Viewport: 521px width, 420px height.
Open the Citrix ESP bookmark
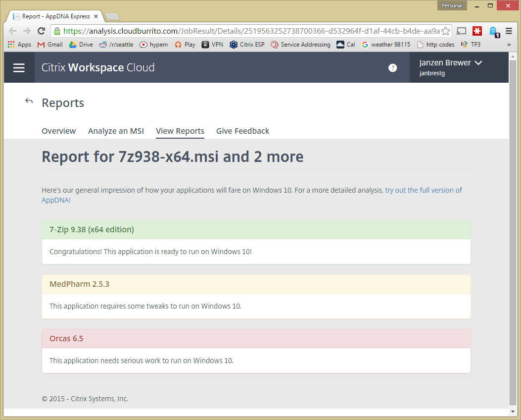(x=247, y=45)
